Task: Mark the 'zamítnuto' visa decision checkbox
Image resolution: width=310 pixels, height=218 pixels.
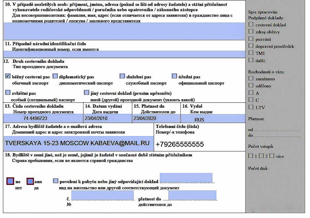Action: pyautogui.click(x=251, y=78)
